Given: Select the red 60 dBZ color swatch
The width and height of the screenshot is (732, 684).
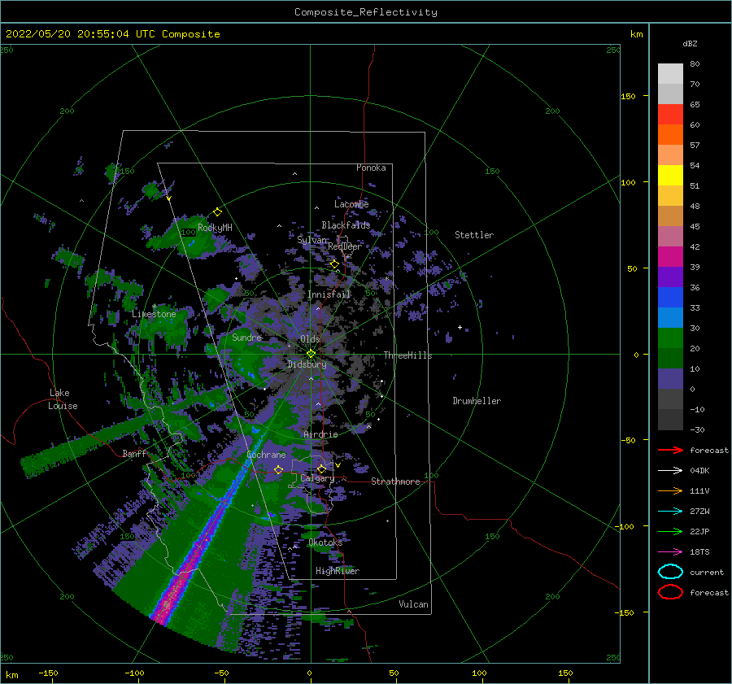Looking at the screenshot, I should tap(670, 114).
